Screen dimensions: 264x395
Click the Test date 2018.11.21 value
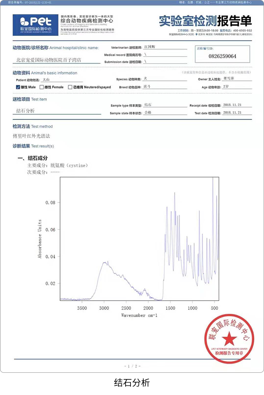click(232, 113)
